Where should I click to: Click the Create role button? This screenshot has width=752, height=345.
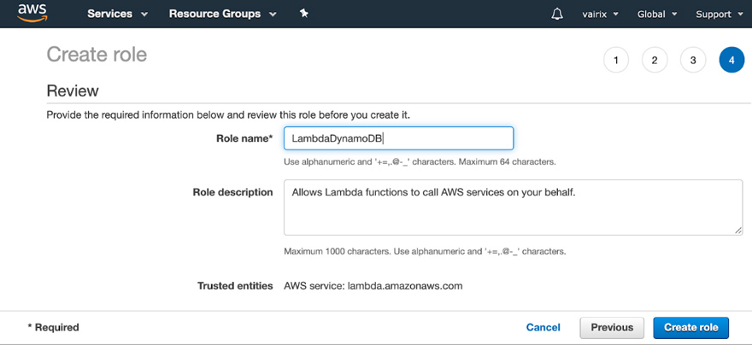tap(691, 328)
